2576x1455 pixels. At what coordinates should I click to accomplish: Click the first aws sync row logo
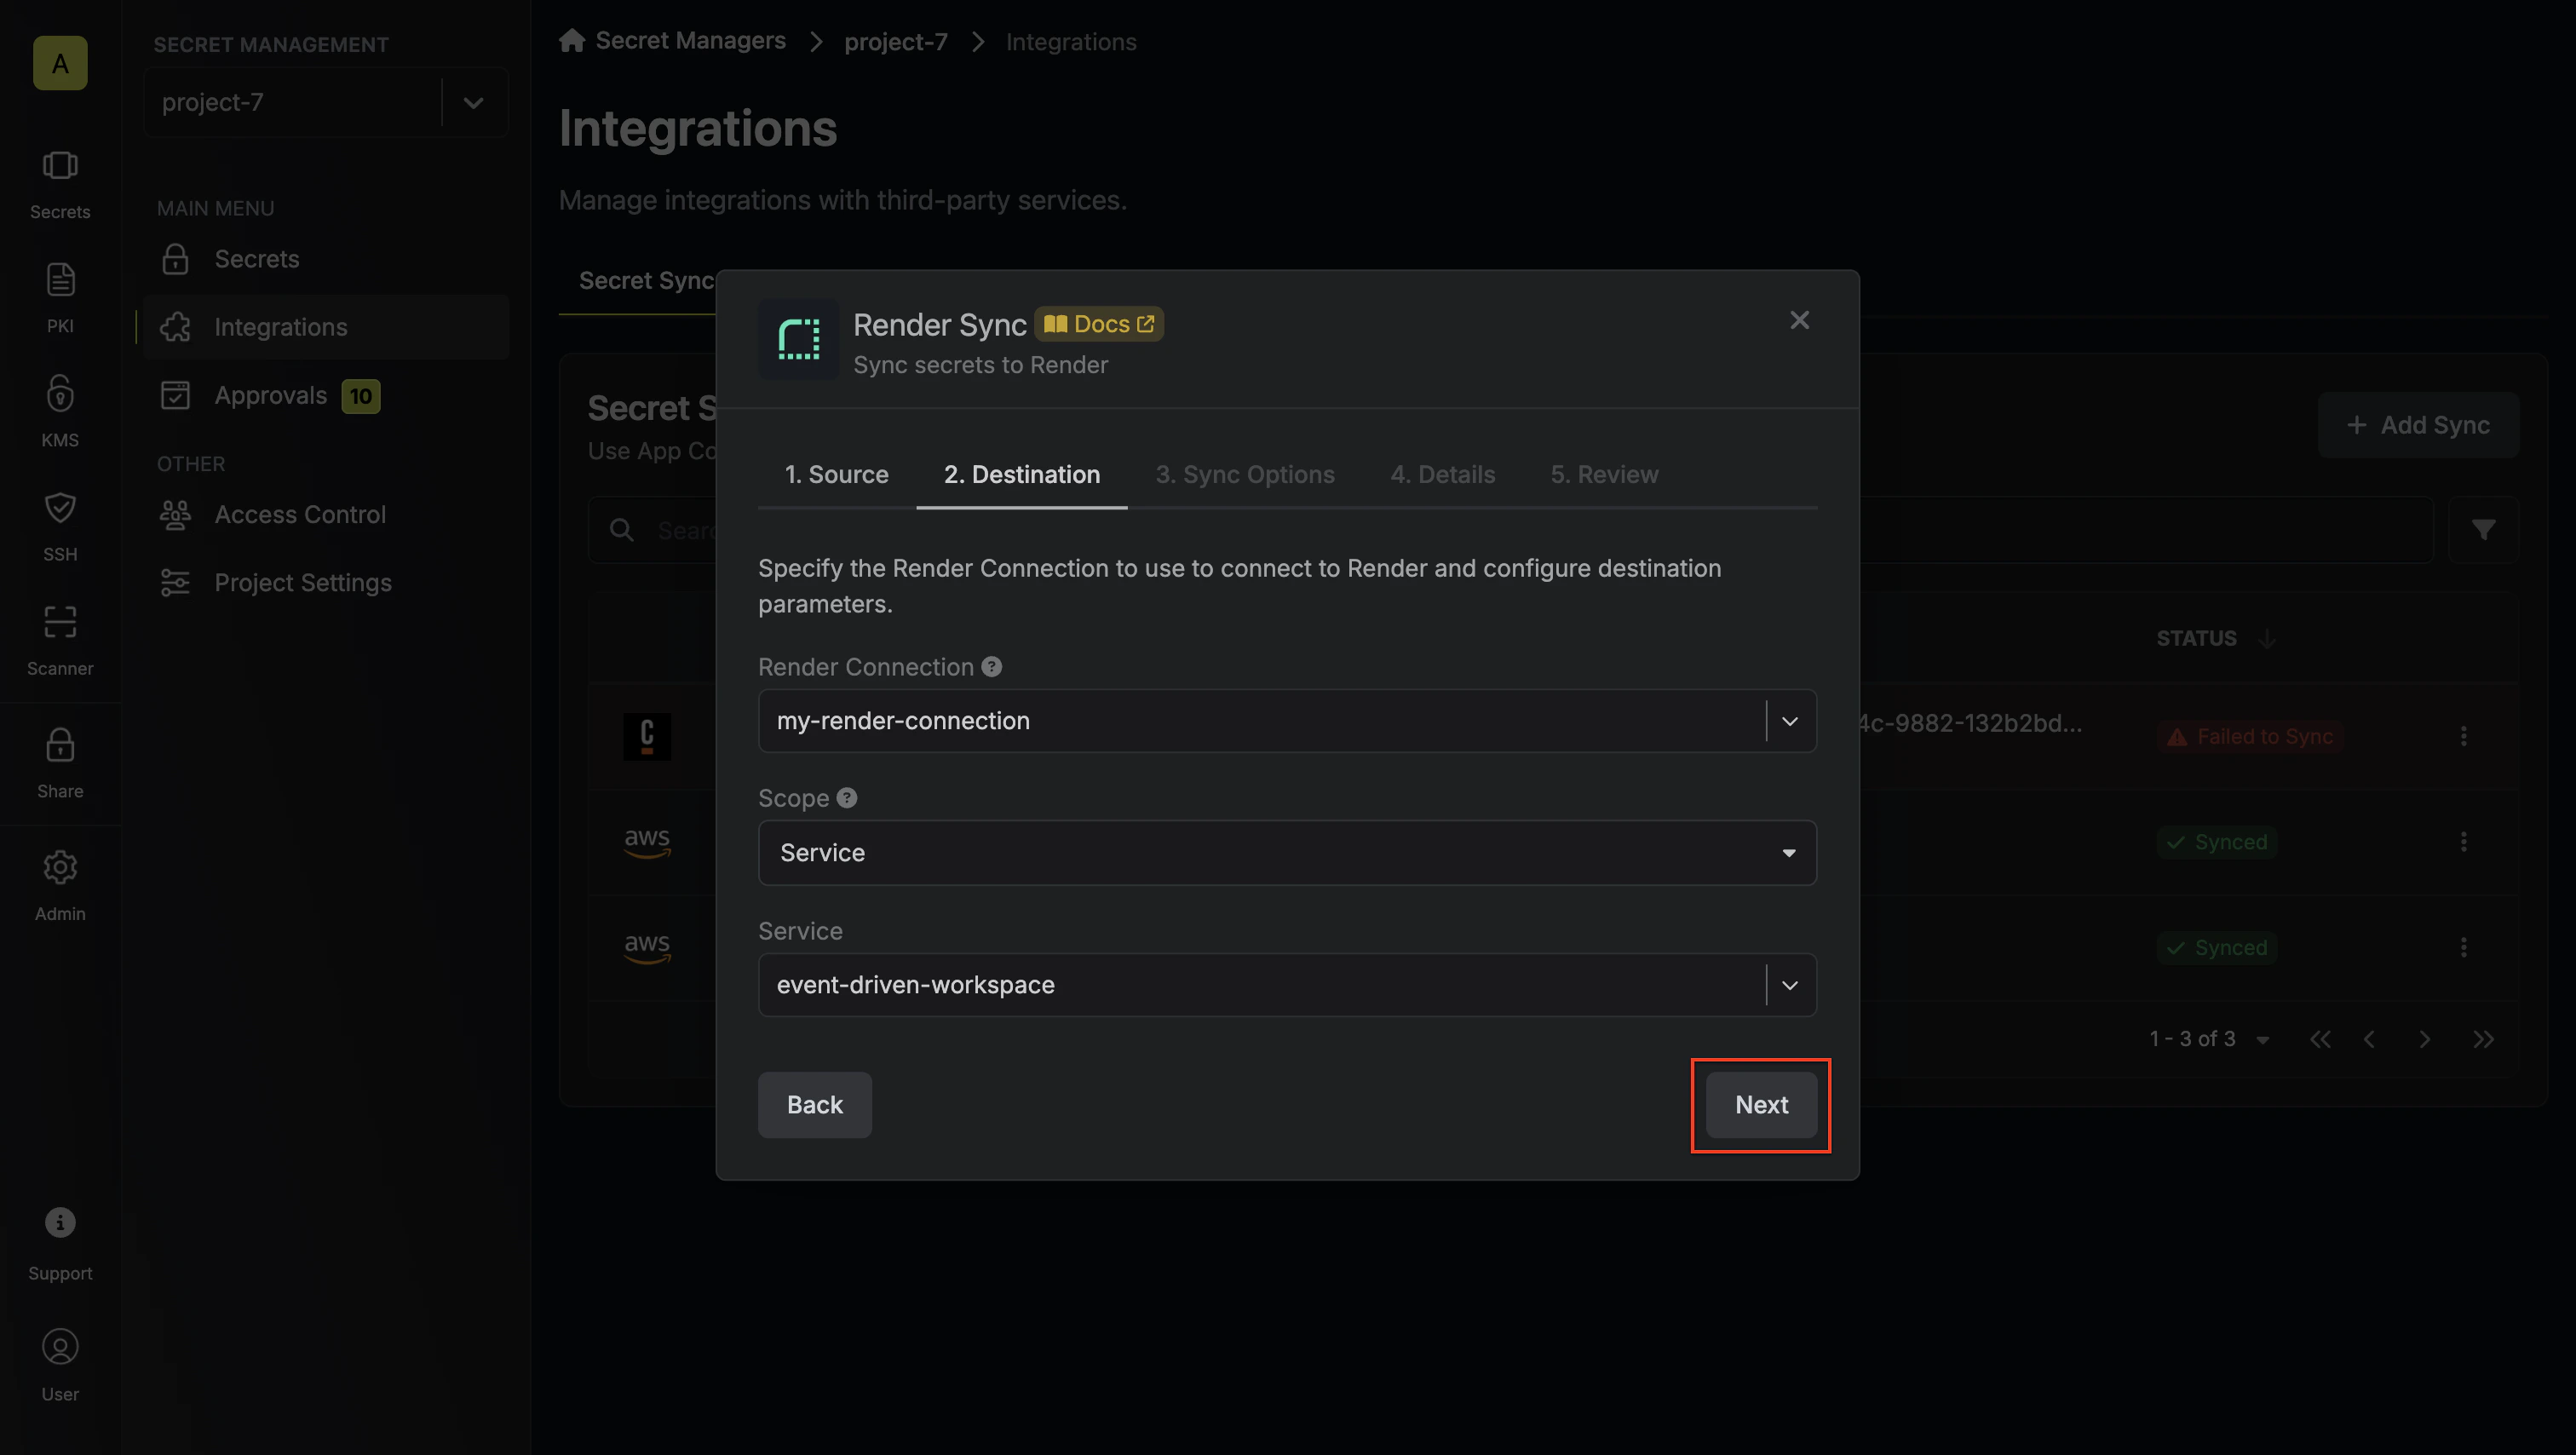pyautogui.click(x=647, y=842)
